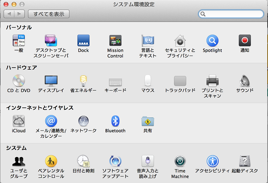Open Time Machine preferences
This screenshot has height=183, width=268.
pyautogui.click(x=180, y=161)
